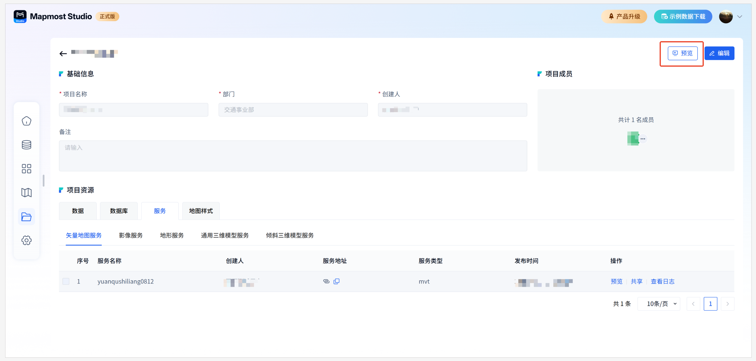
Task: Expand member list with the ellipsis button
Action: tap(643, 139)
